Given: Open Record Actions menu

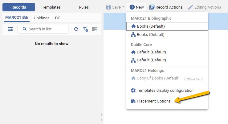Looking at the screenshot, I should [166, 7].
